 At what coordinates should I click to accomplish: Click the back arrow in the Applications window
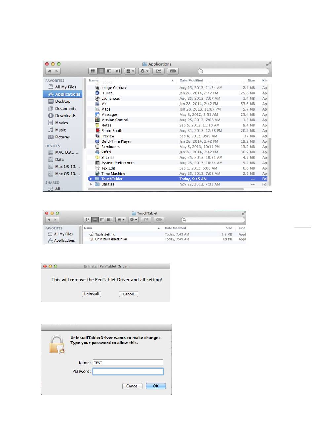(x=49, y=71)
